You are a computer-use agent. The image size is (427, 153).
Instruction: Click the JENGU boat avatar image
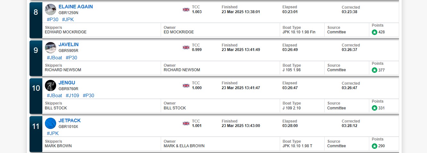[x=50, y=86]
